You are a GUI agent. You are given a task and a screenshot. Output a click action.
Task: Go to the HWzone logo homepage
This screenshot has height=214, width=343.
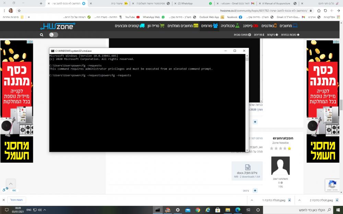[58, 26]
